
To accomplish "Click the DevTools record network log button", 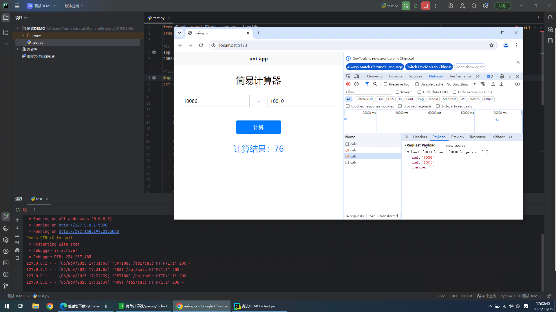I will (x=348, y=84).
